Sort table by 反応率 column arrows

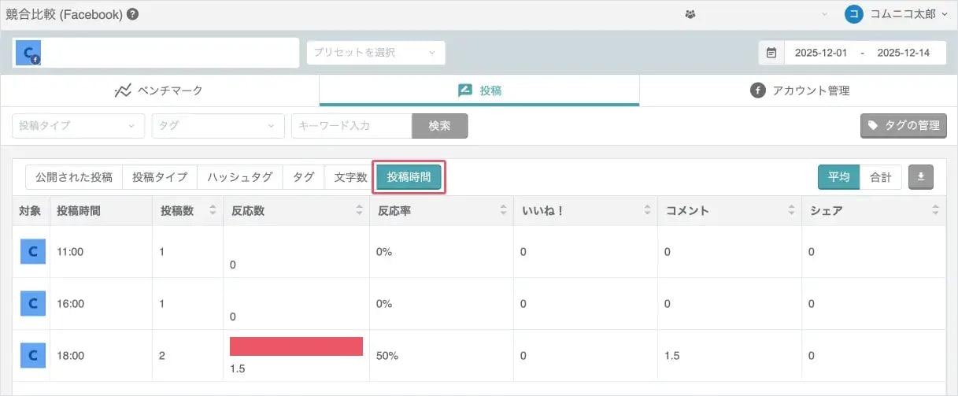504,211
